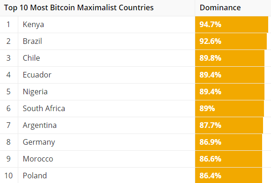The width and height of the screenshot is (271, 183).
Task: Click the 86.4% dominance bar
Action: point(229,176)
